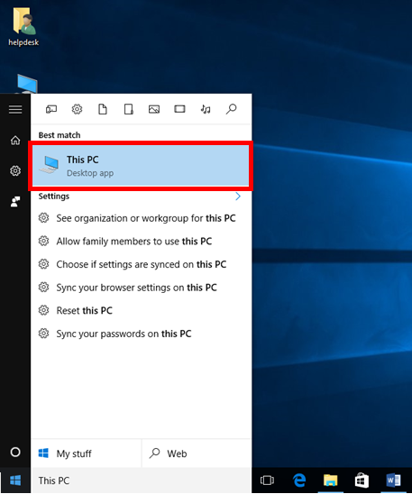The height and width of the screenshot is (494, 412).
Task: Open the This PC best match result
Action: pos(141,166)
